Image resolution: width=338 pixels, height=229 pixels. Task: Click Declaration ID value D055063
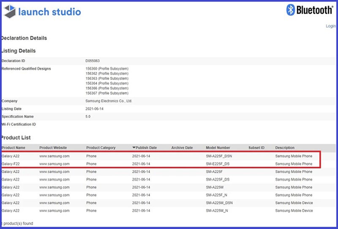coord(93,61)
